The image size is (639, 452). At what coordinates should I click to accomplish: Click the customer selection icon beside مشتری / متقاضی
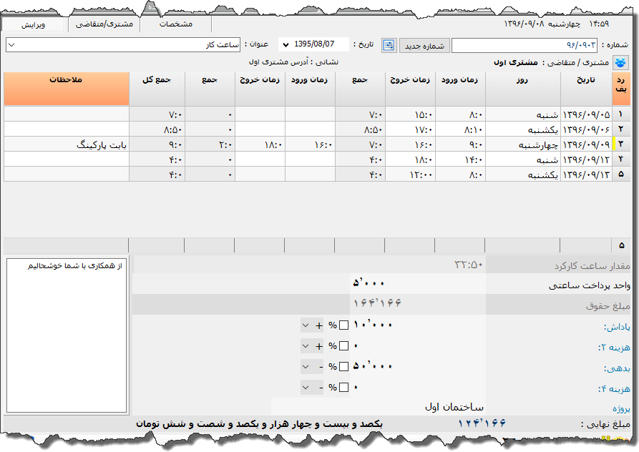620,63
